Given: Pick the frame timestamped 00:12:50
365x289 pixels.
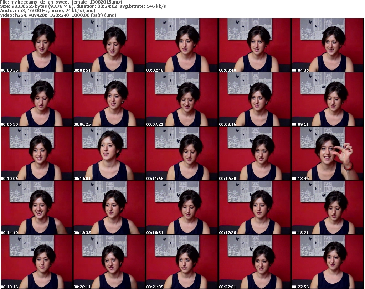Looking at the screenshot, I should (x=255, y=154).
